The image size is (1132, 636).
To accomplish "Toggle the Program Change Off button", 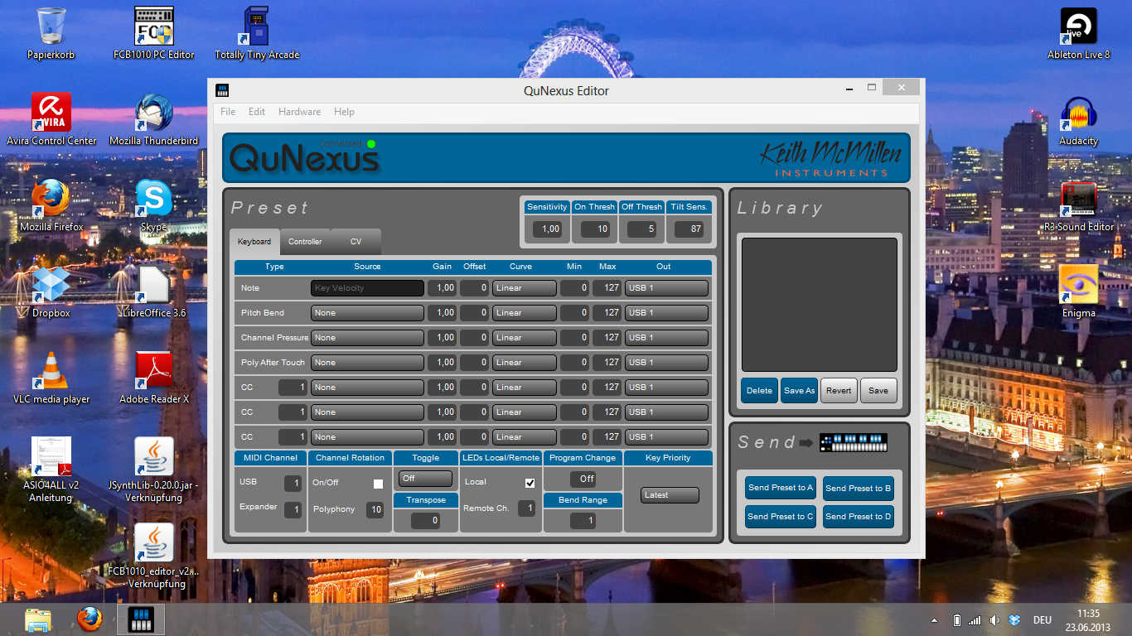I will [x=583, y=479].
